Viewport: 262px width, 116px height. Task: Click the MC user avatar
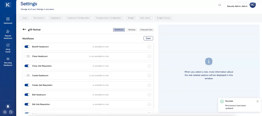point(253,5)
